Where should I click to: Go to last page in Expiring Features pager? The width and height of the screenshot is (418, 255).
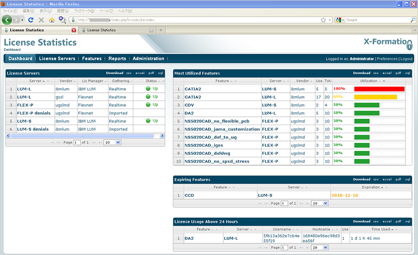coord(308,204)
